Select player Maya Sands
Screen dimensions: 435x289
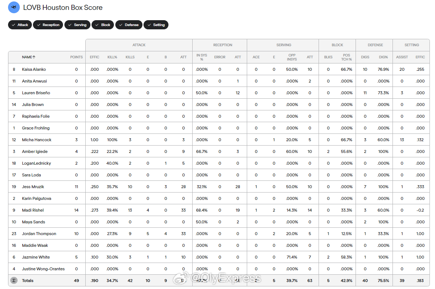click(x=33, y=222)
